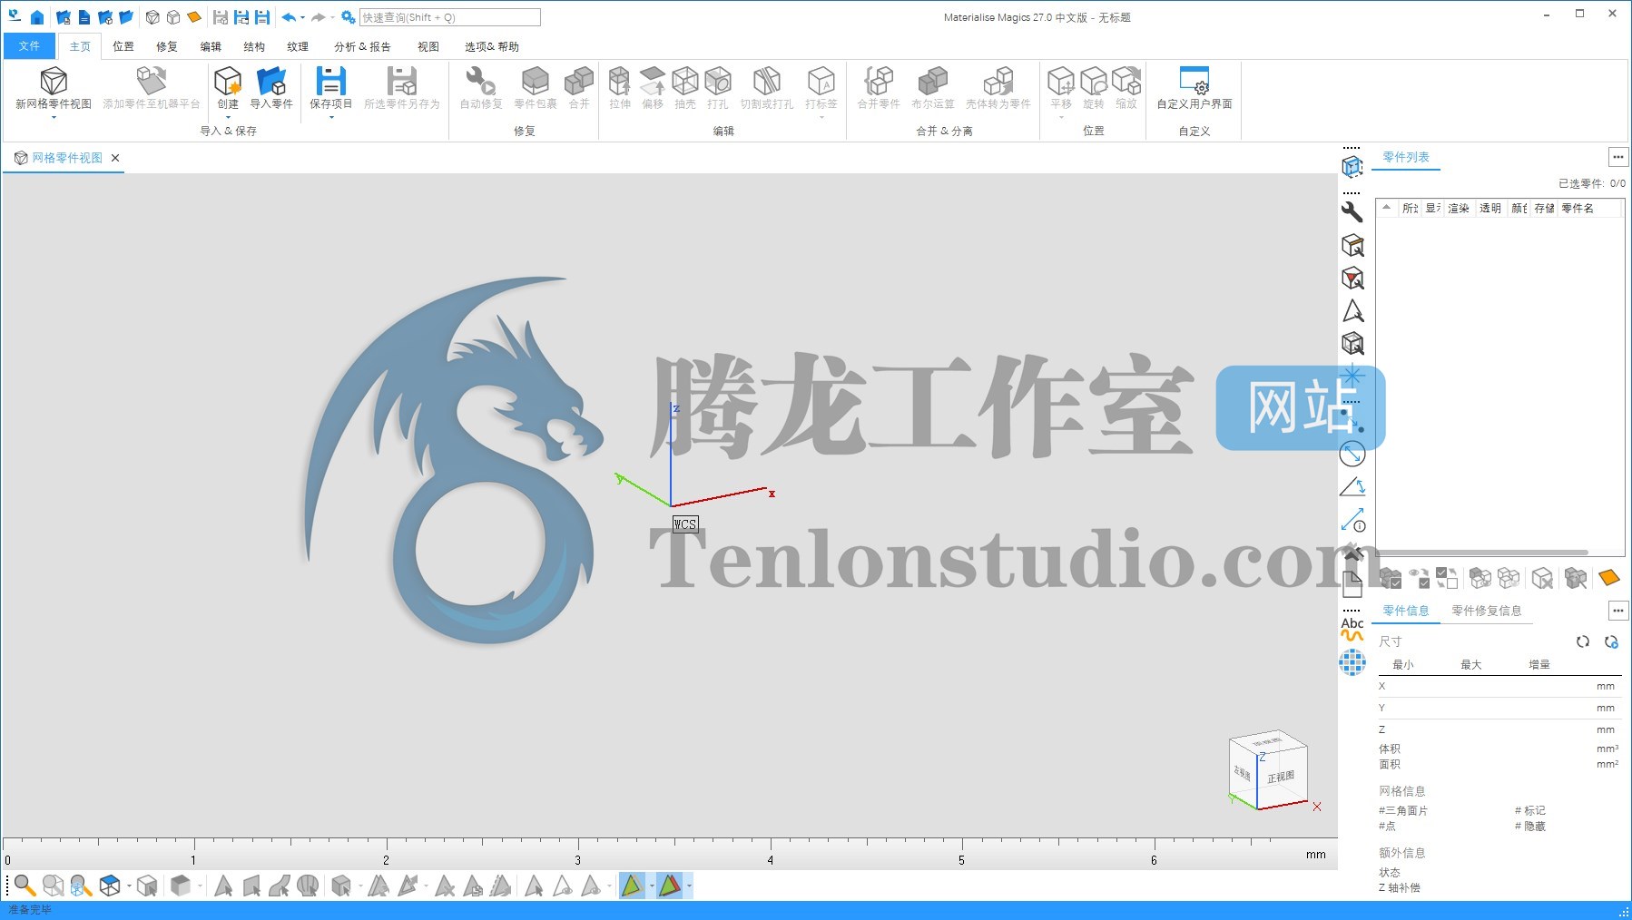Click the 渲染 column header
This screenshot has width=1632, height=920.
tap(1459, 209)
